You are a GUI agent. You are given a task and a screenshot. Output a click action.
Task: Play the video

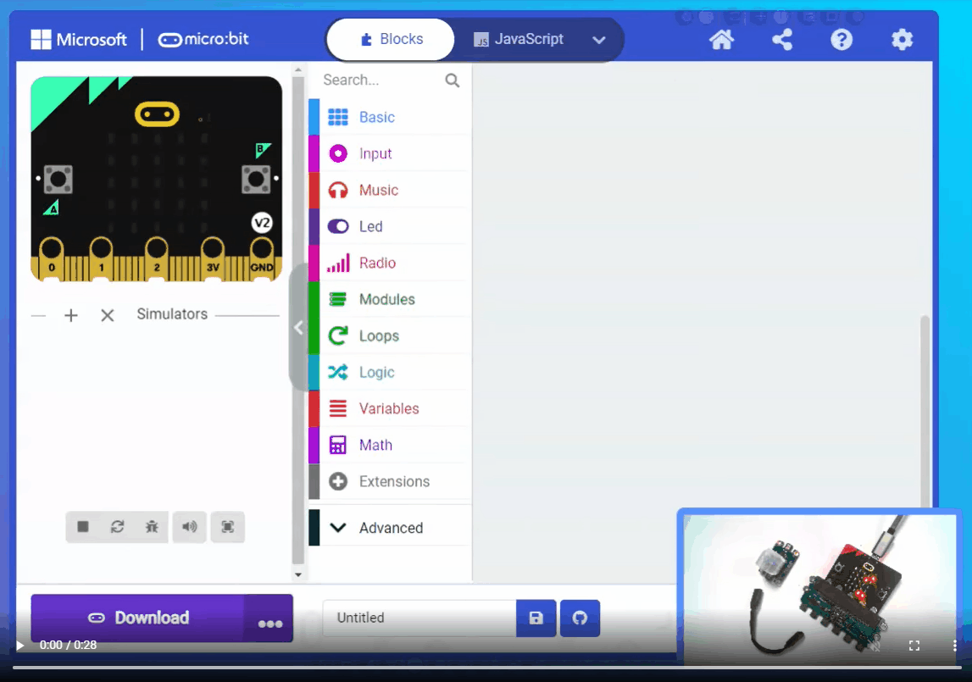[x=19, y=646]
